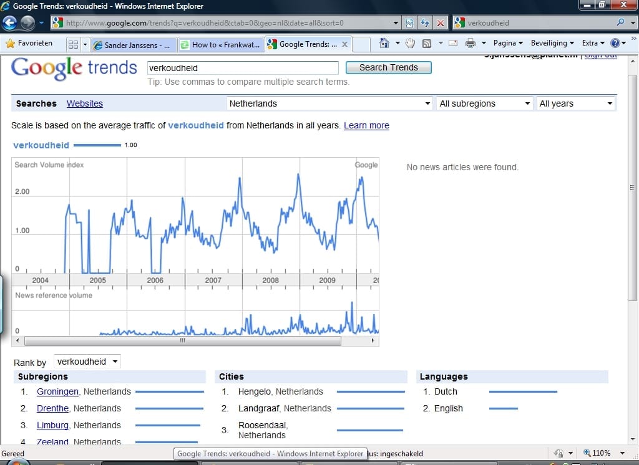Open the Rank by verkoudheid dropdown
Viewport: 639px width, 465px height.
click(x=87, y=362)
